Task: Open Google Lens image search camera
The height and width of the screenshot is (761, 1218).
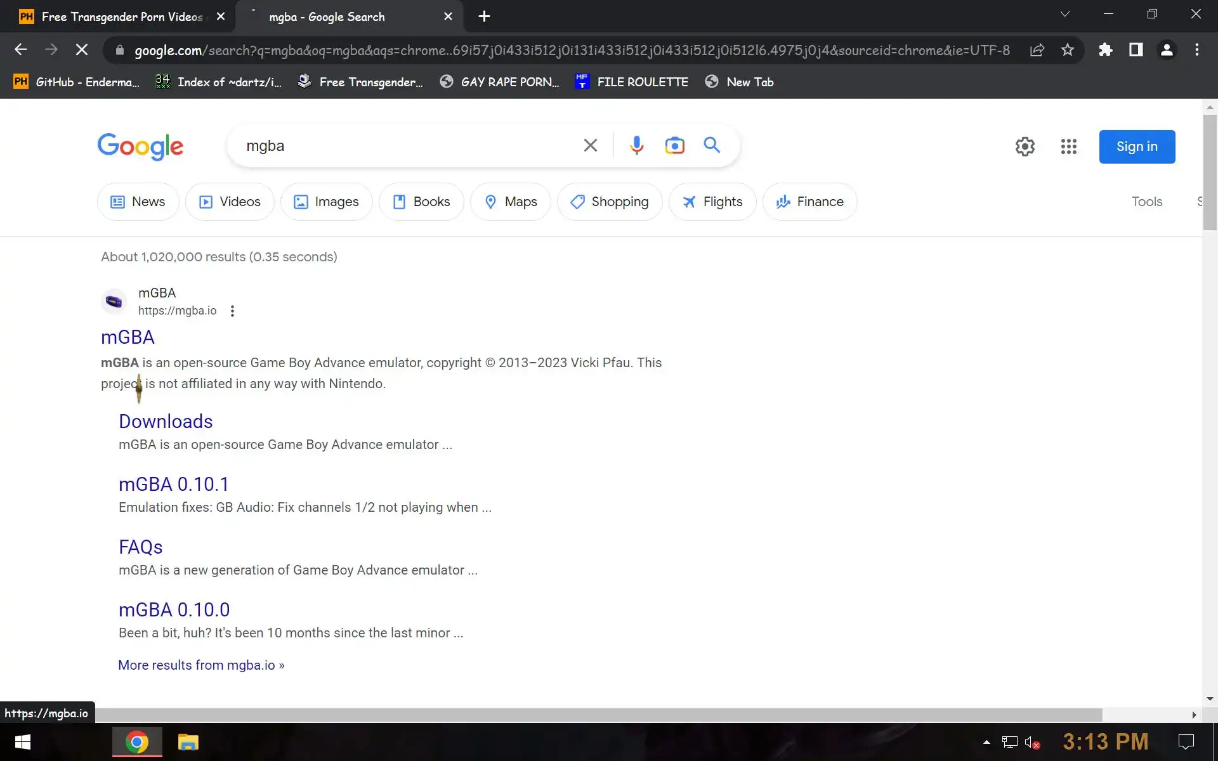Action: point(674,146)
